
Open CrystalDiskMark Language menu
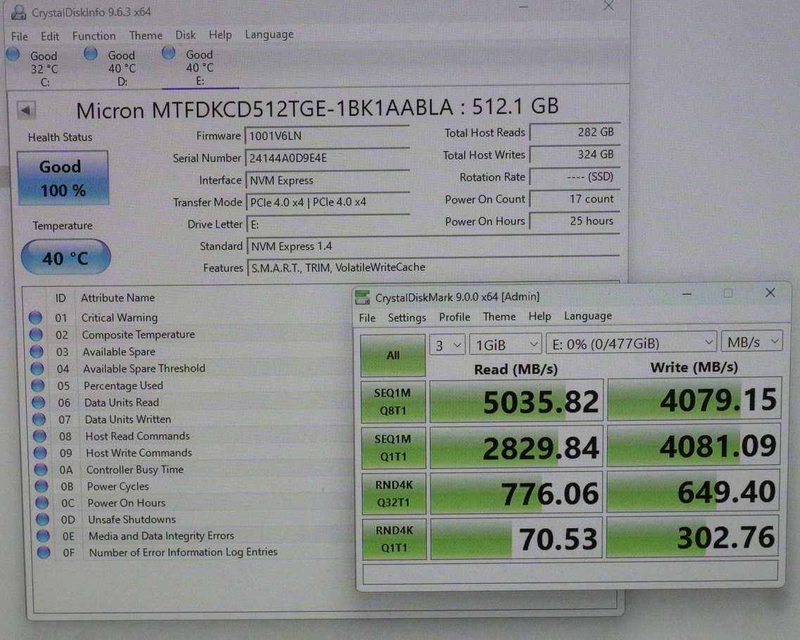588,316
